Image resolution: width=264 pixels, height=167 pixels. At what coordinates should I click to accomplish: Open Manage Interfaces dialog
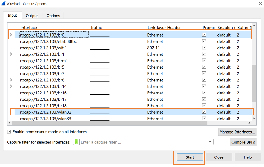click(x=237, y=132)
